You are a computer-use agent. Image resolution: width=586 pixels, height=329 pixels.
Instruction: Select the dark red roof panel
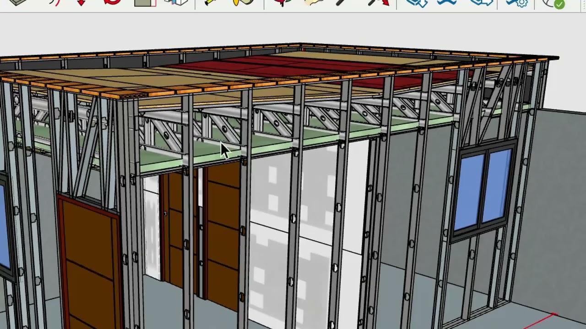click(279, 67)
